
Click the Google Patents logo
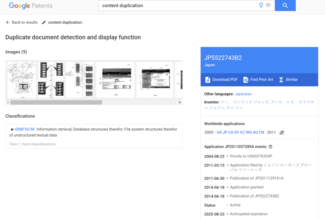click(31, 6)
